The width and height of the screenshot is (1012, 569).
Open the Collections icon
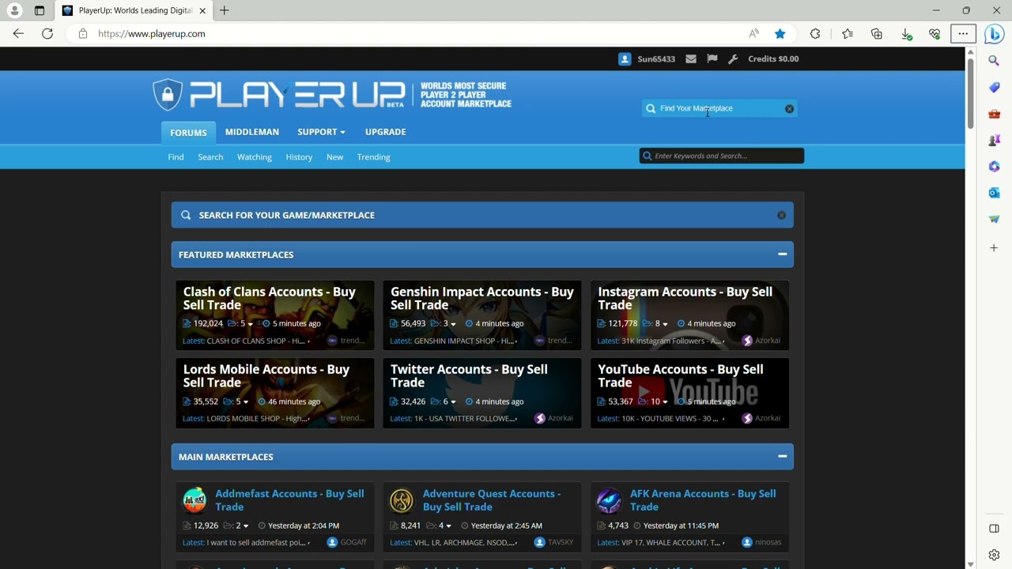click(877, 34)
